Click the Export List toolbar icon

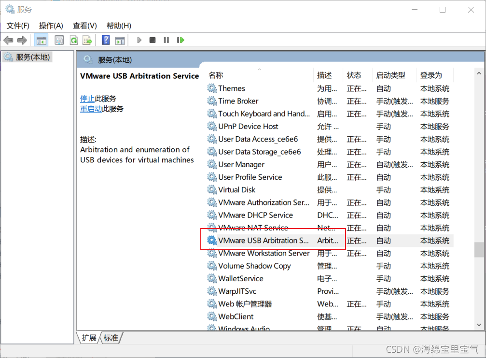[x=87, y=40]
